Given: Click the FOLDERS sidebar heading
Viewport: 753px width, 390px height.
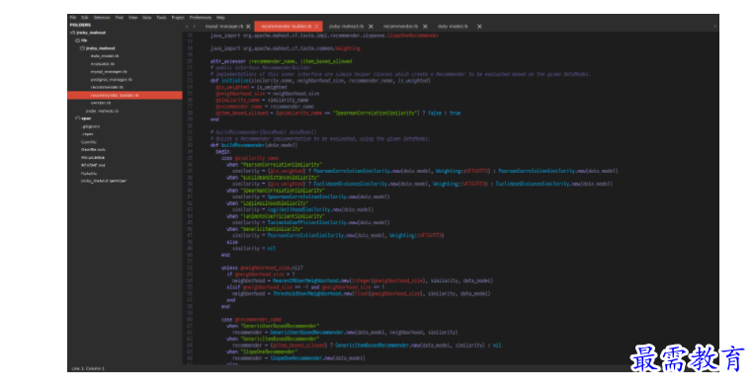Looking at the screenshot, I should (80, 25).
